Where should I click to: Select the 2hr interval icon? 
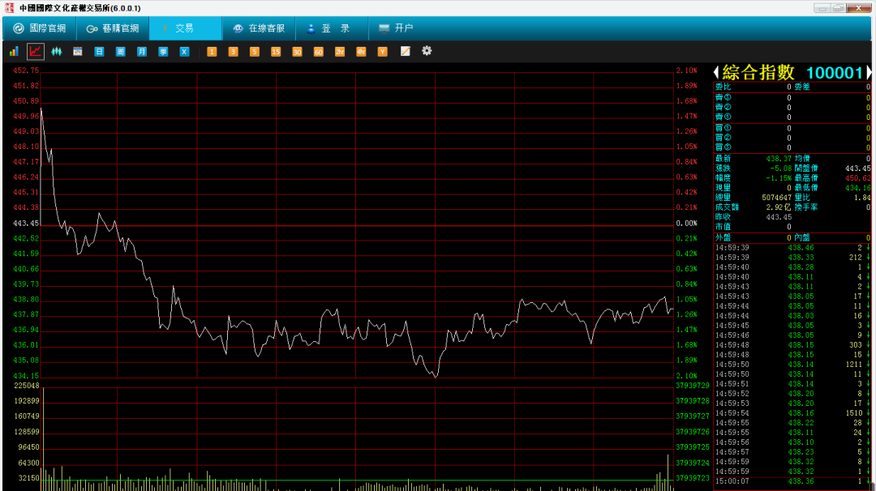click(x=340, y=51)
